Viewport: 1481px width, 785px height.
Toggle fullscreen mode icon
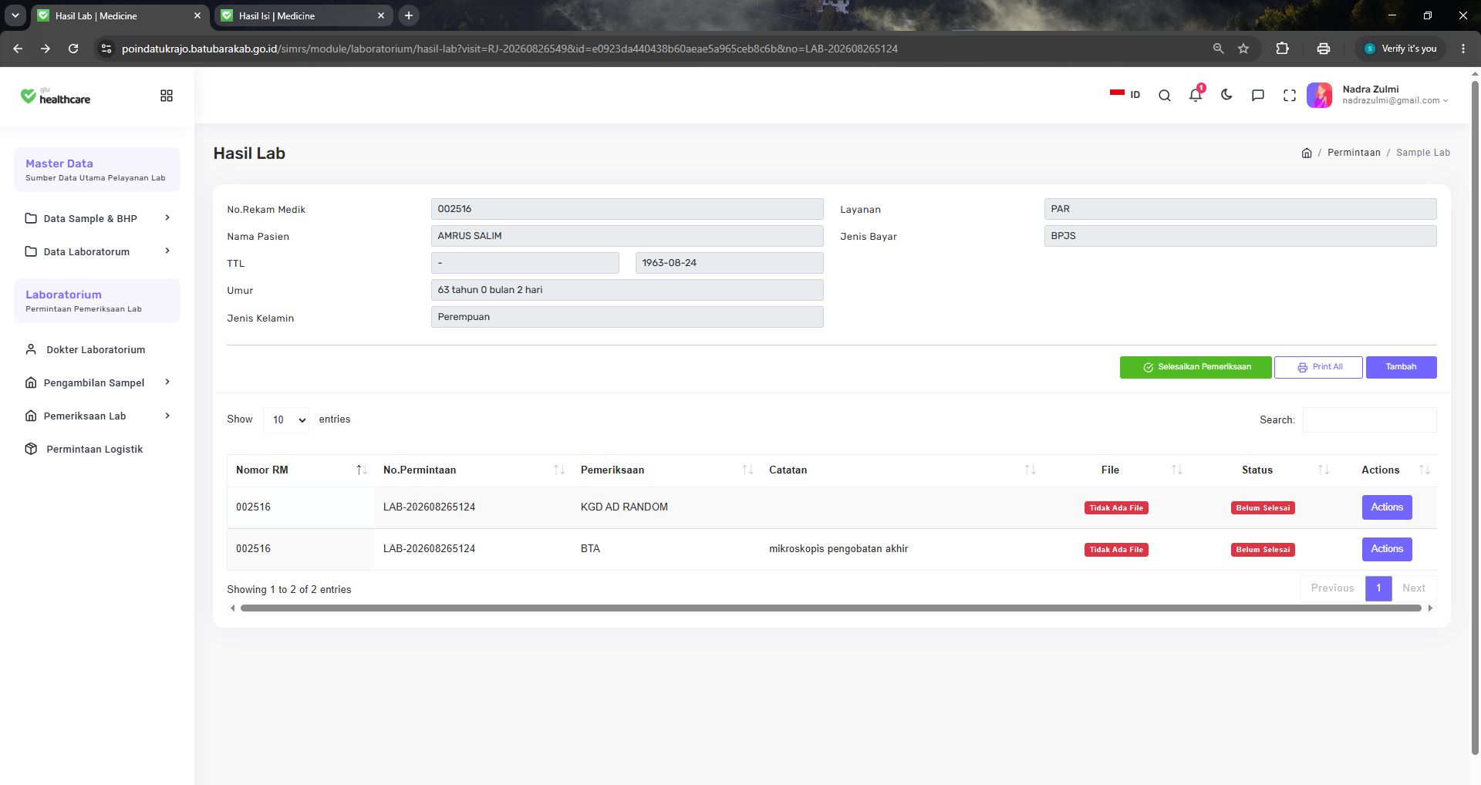point(1290,96)
